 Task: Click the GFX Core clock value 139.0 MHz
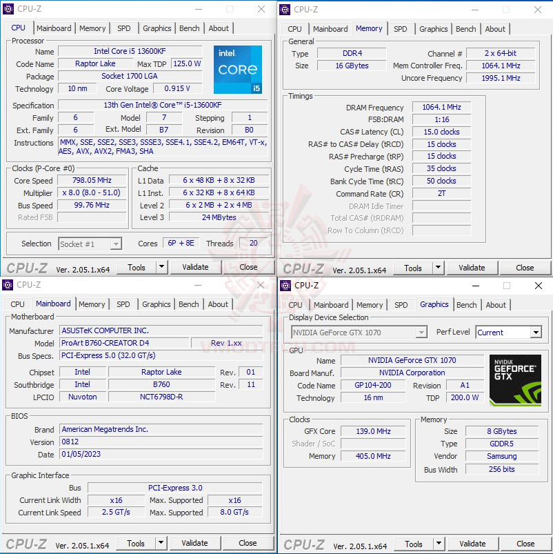[373, 431]
